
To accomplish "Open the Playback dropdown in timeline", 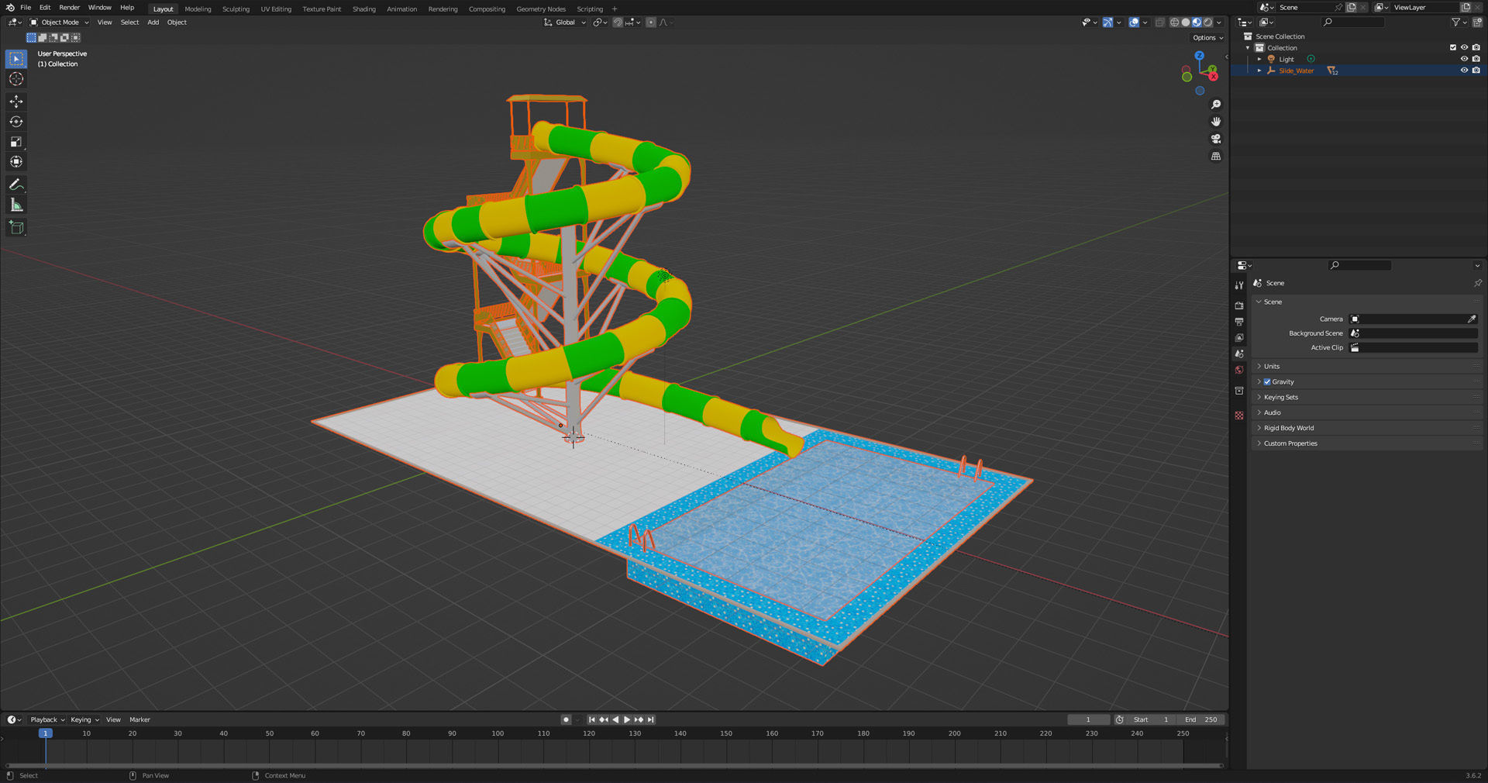I will click(48, 719).
